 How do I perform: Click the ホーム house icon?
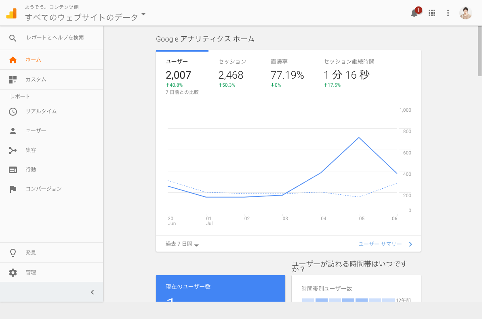[x=13, y=60]
